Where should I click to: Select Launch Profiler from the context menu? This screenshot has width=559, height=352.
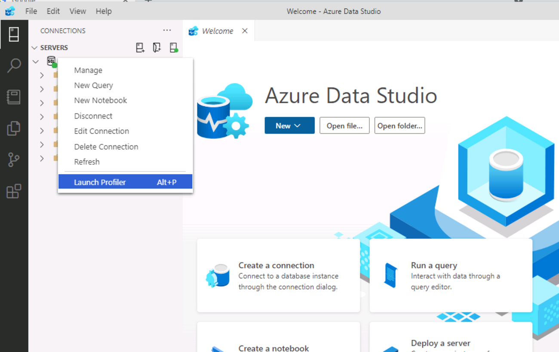[100, 181]
